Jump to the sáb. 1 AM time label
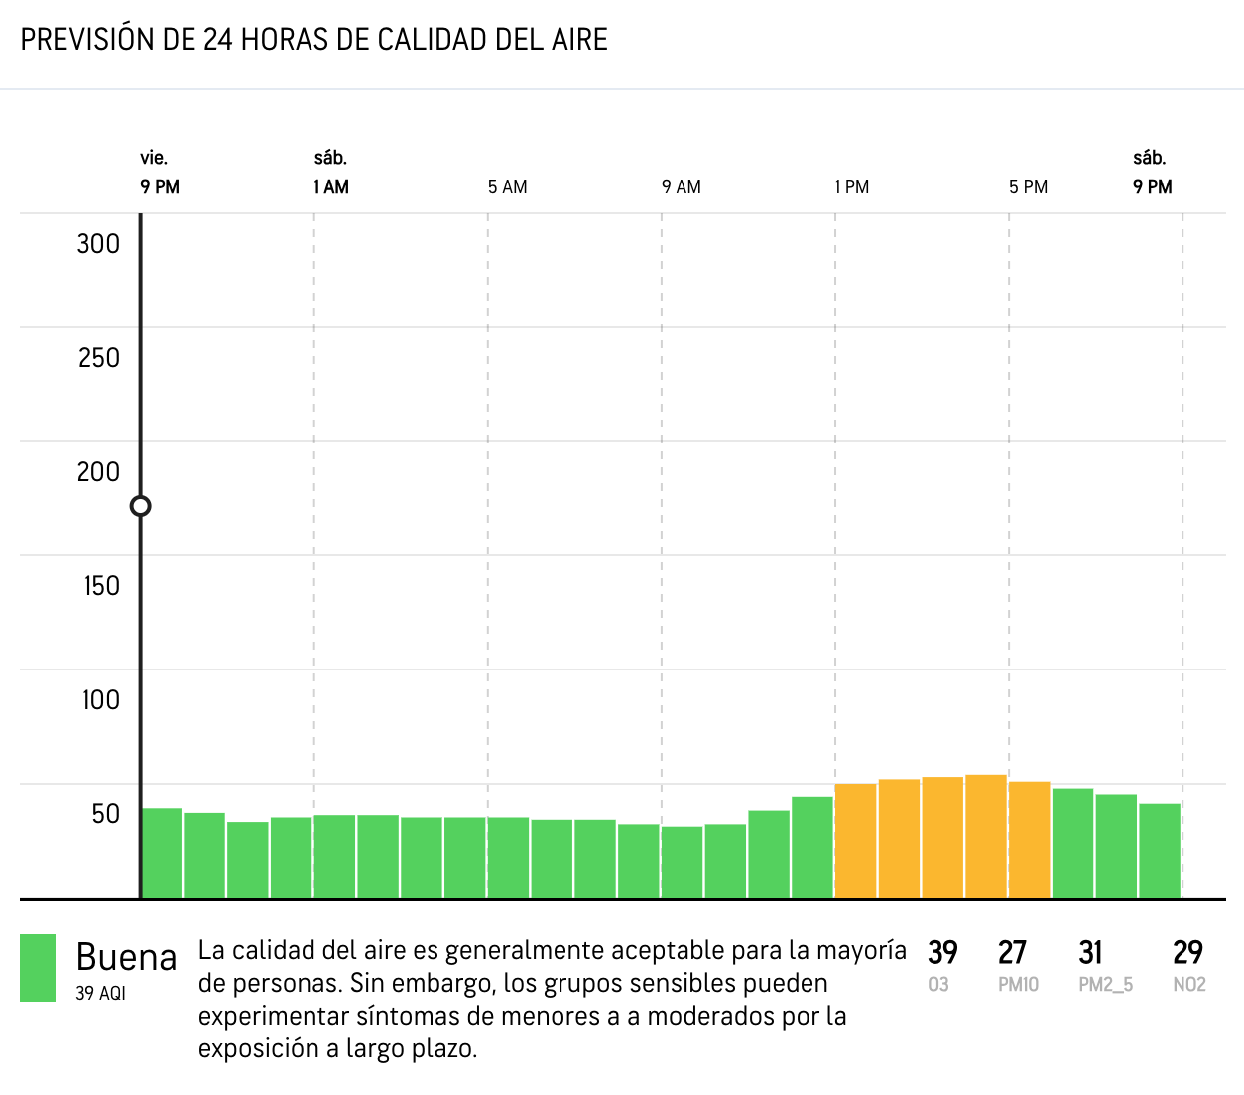This screenshot has width=1244, height=1095. (x=331, y=173)
